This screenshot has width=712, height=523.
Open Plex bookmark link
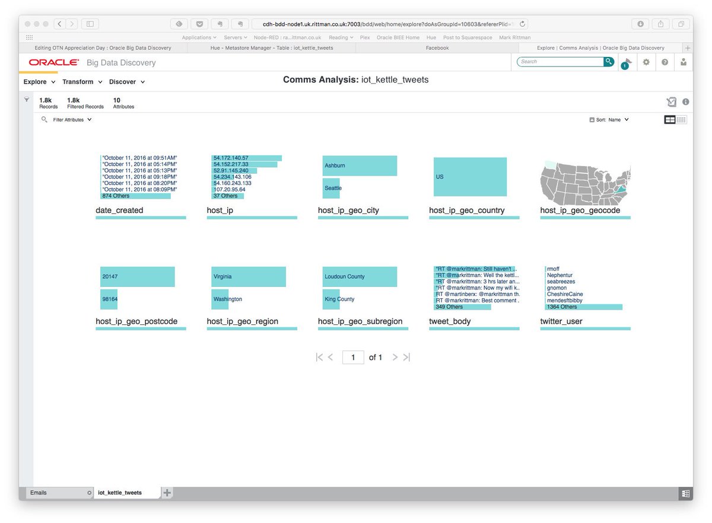point(365,37)
